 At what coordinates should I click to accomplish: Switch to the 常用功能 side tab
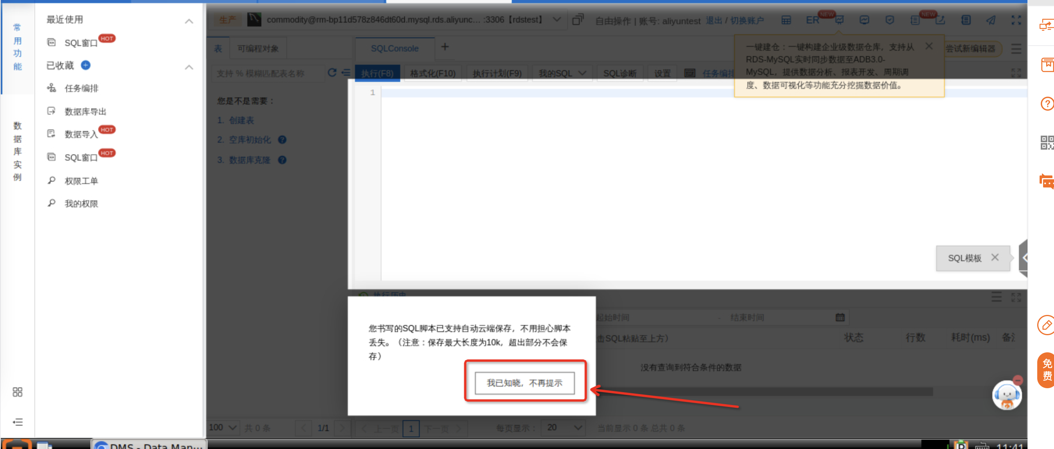click(x=17, y=47)
